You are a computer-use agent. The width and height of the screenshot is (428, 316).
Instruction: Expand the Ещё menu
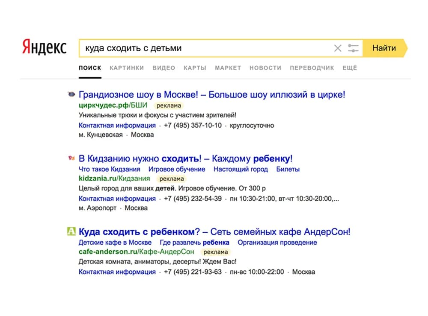point(350,68)
